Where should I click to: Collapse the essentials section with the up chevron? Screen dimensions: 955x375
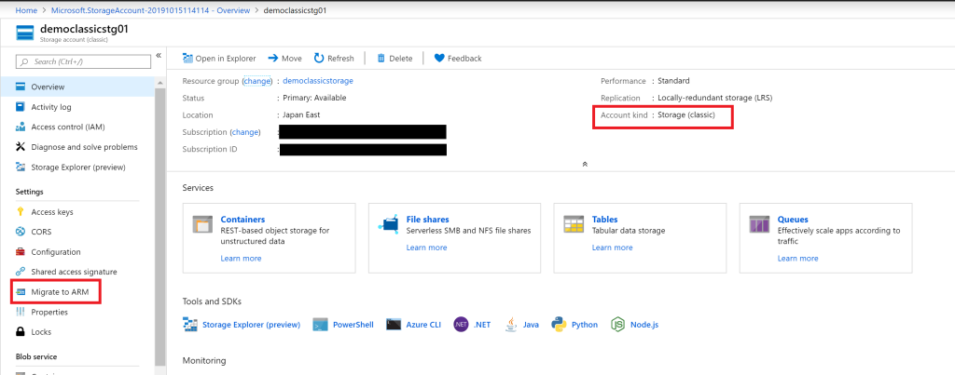point(585,164)
